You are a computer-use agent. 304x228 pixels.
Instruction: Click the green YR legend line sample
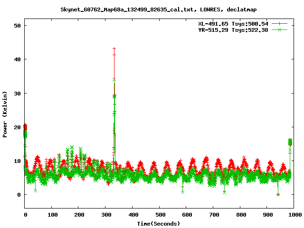[x=279, y=29]
